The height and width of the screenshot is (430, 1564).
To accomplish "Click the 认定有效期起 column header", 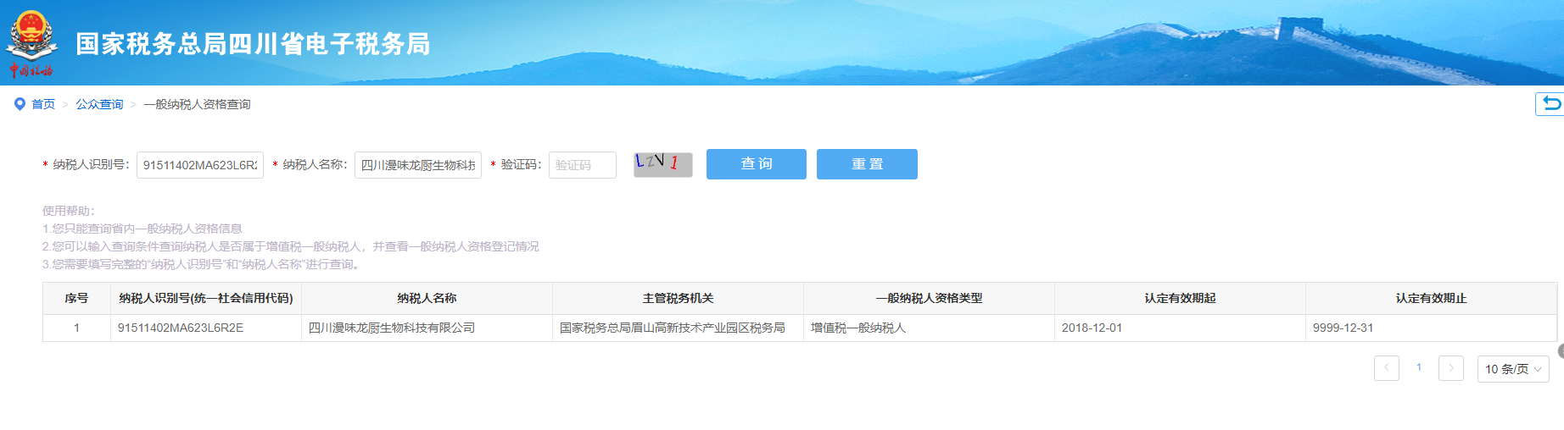I will (1179, 298).
